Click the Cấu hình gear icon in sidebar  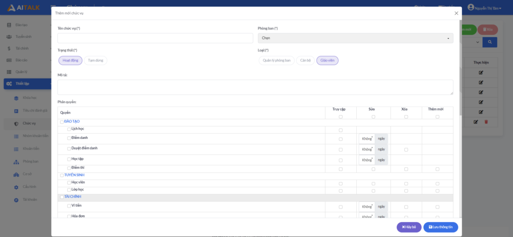pos(16,187)
